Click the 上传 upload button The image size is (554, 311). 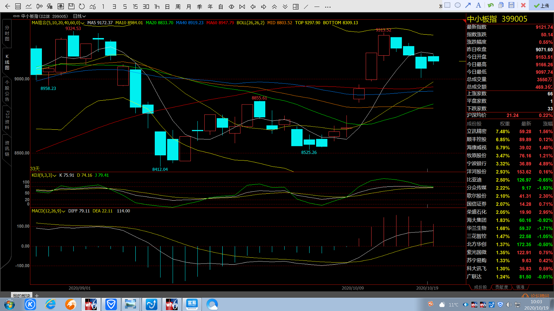coord(542,6)
